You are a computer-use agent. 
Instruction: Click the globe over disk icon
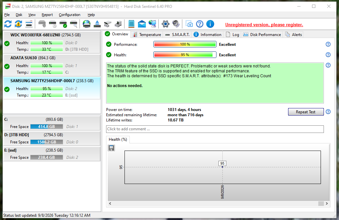click(x=86, y=24)
